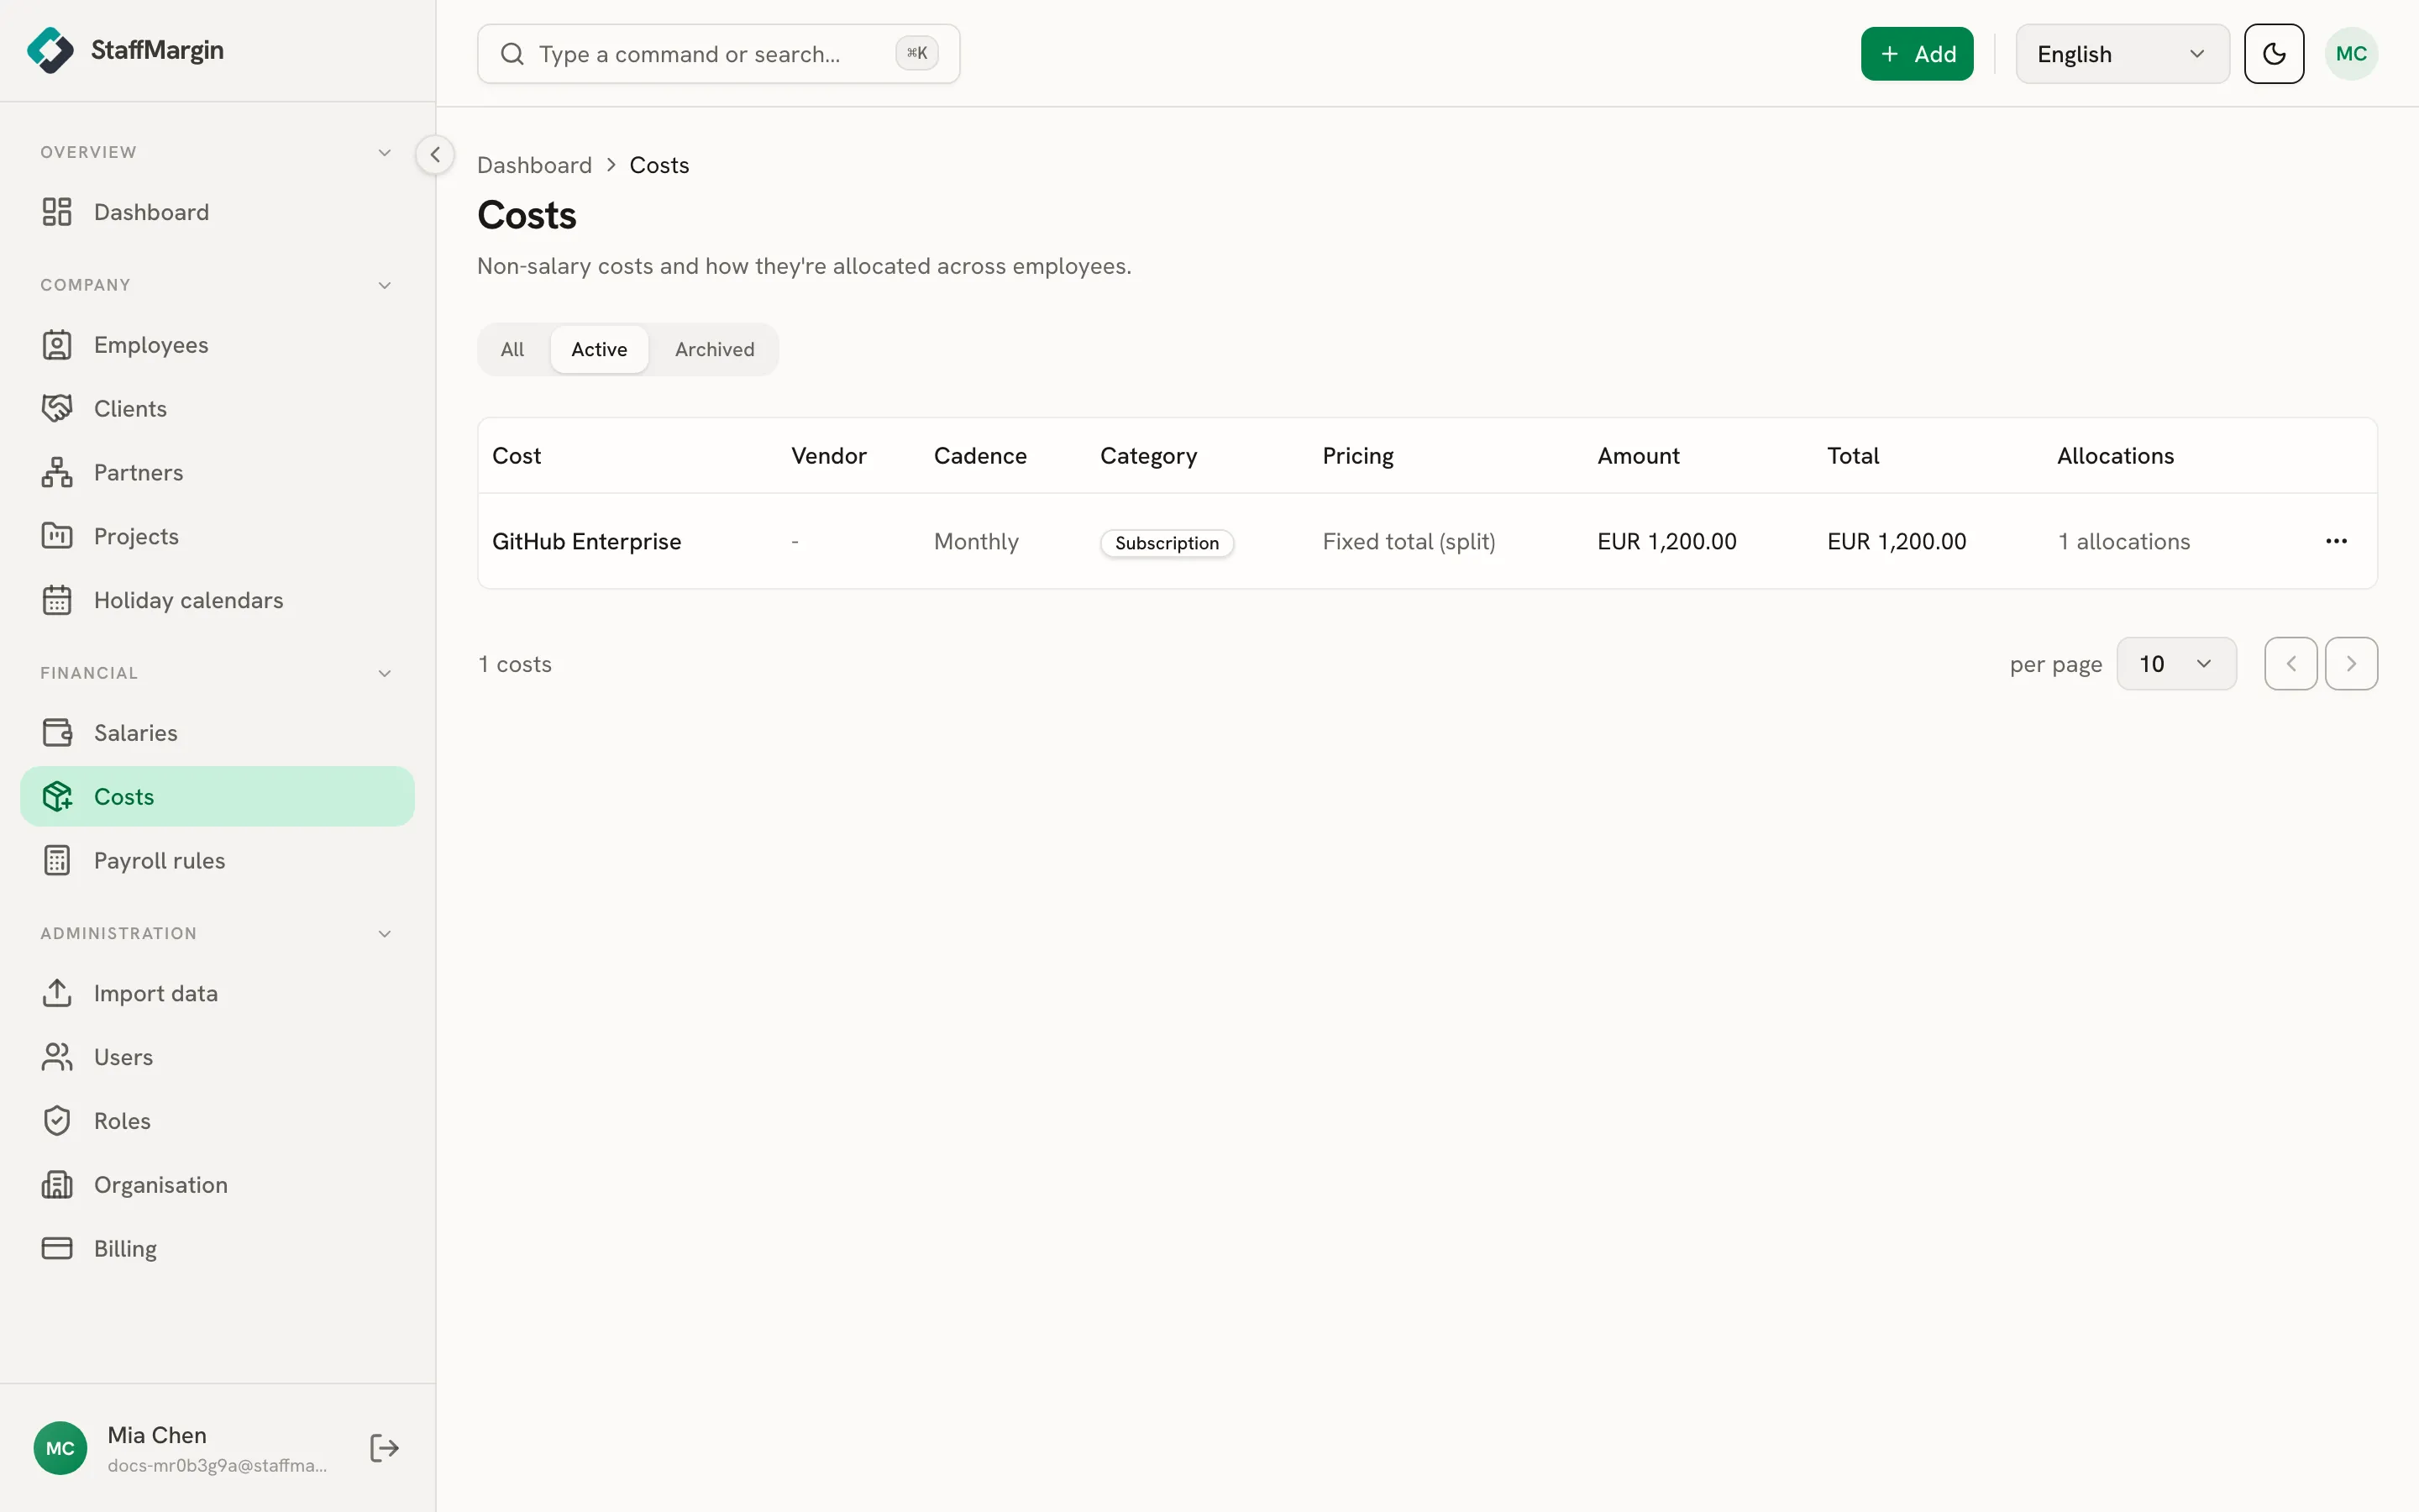The height and width of the screenshot is (1512, 2419).
Task: Open Import data upload icon
Action: pyautogui.click(x=57, y=993)
